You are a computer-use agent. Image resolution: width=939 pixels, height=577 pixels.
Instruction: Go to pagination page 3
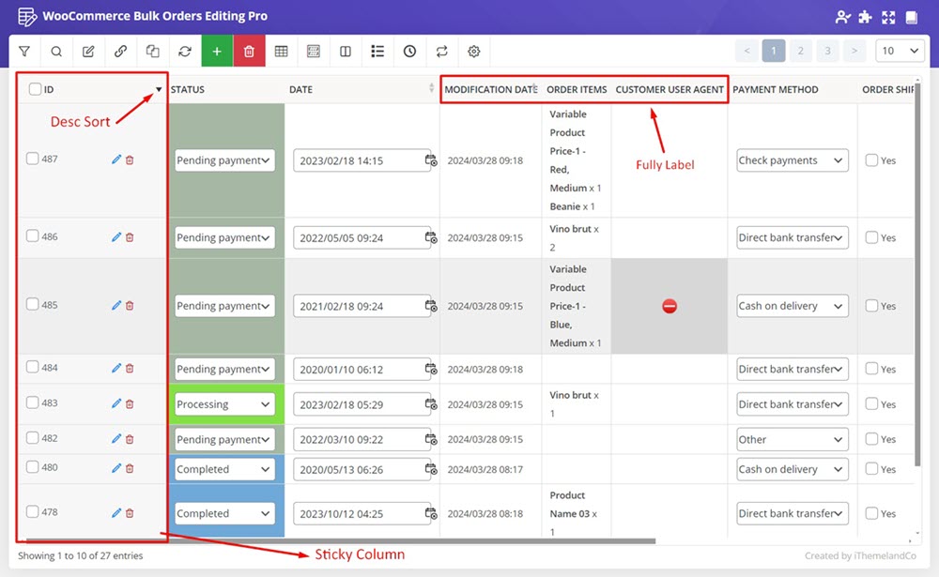pyautogui.click(x=827, y=51)
